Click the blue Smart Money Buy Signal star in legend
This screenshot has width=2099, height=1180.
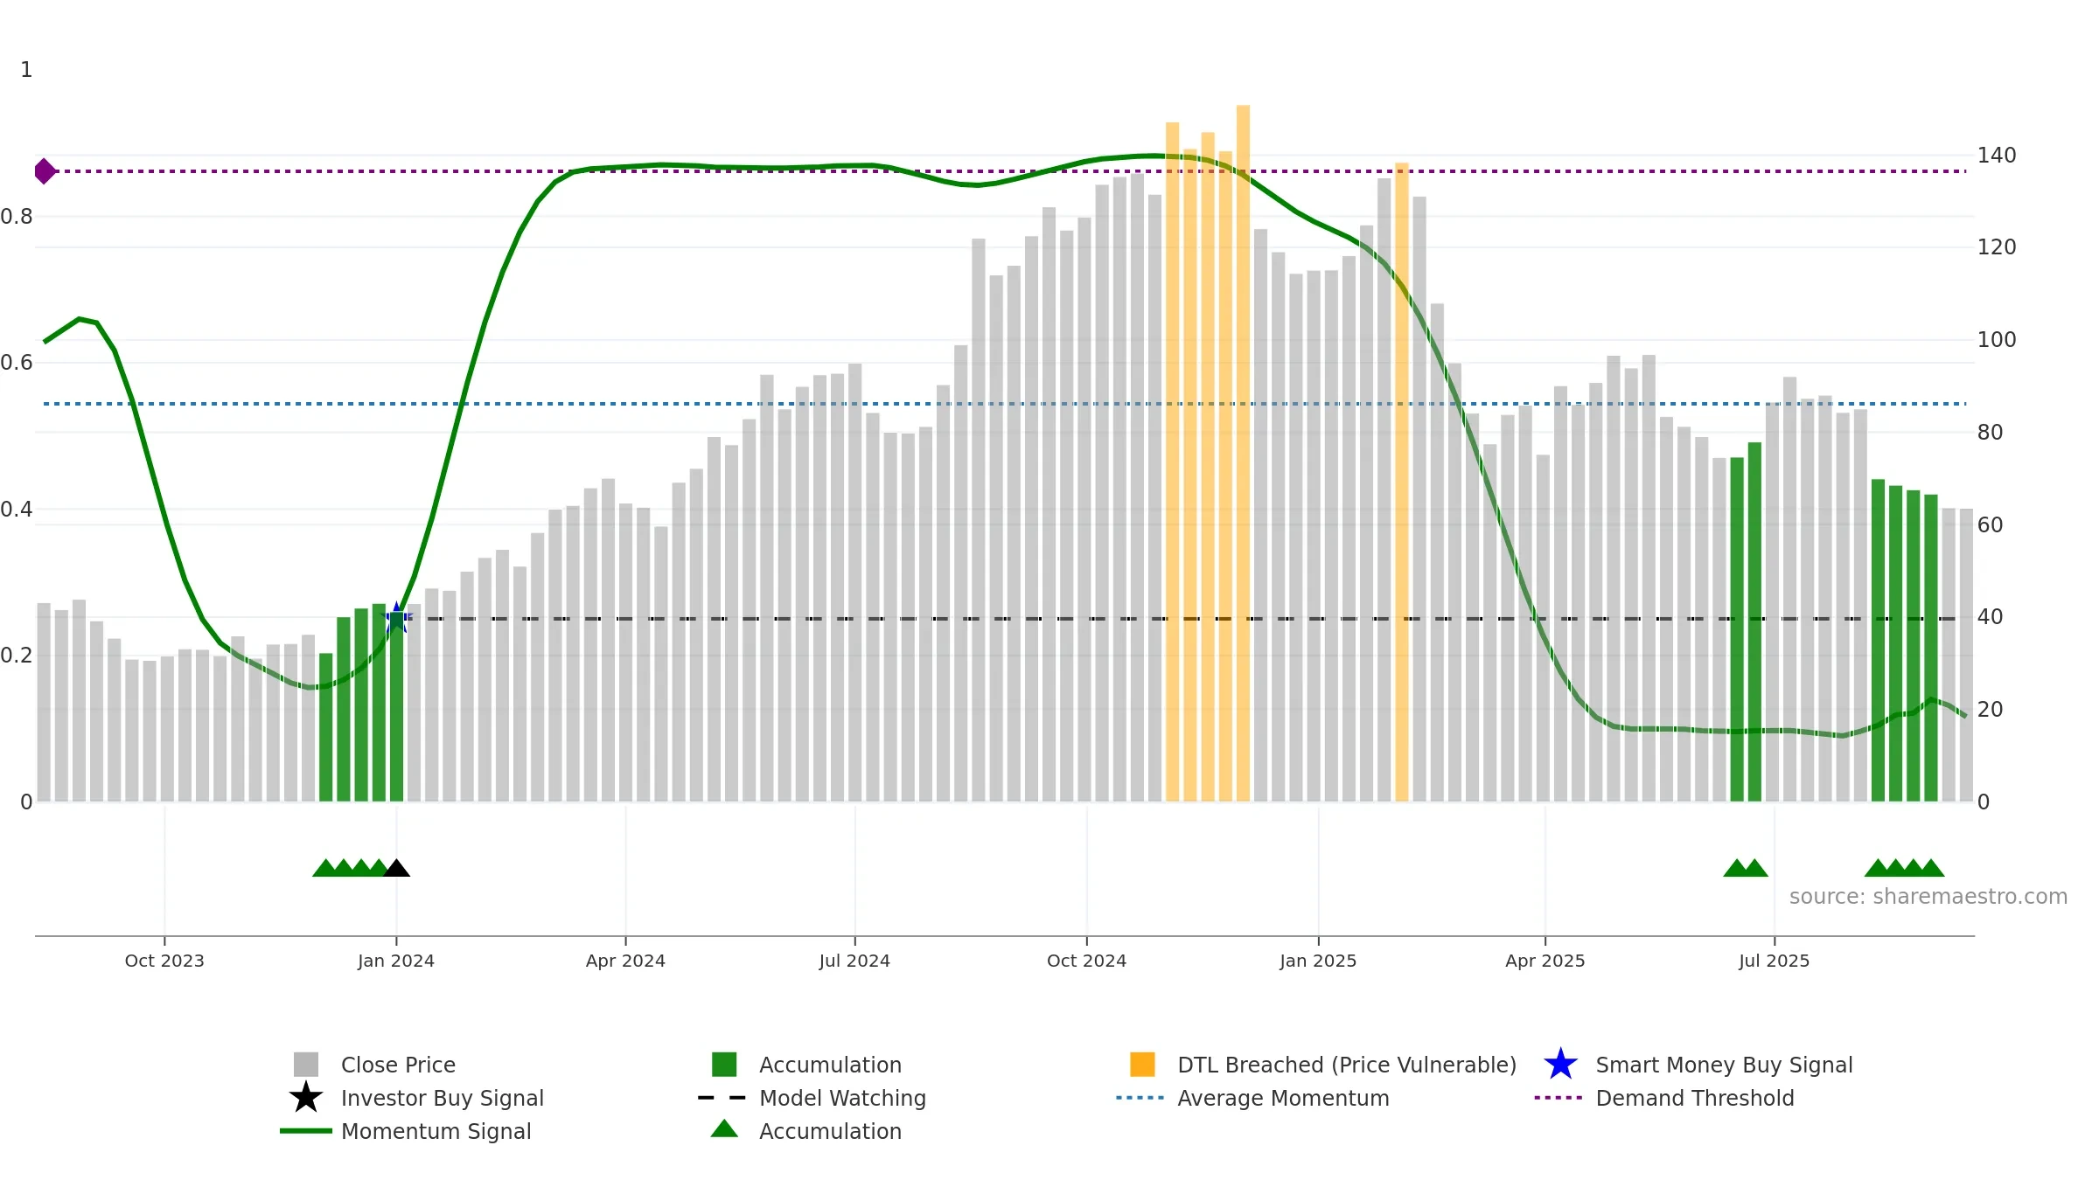(1560, 1065)
